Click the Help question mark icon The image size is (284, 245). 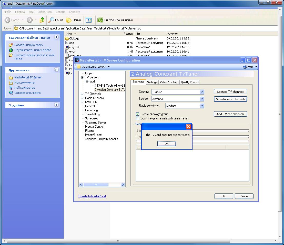(x=245, y=67)
